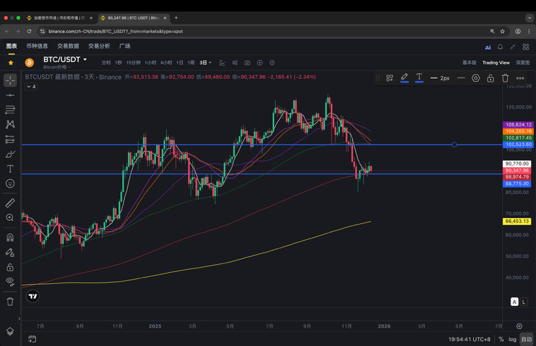The height and width of the screenshot is (346, 536).
Task: Choose the Text tool in left sidebar
Action: point(10,169)
